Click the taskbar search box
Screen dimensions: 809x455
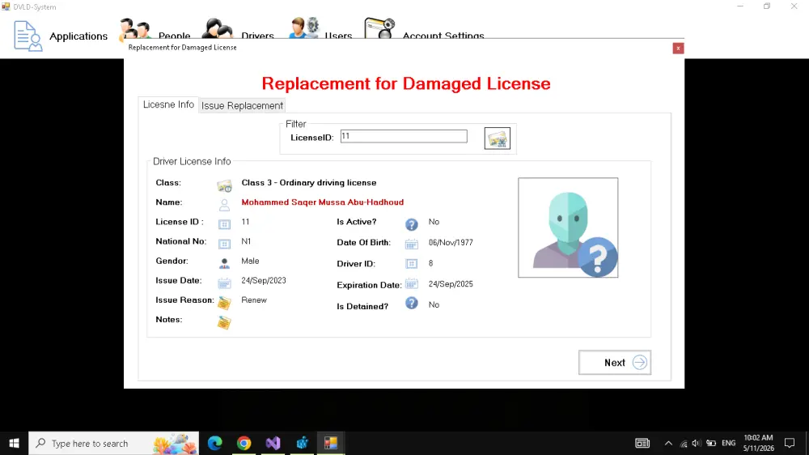click(x=113, y=443)
